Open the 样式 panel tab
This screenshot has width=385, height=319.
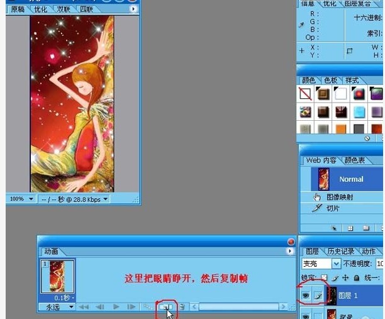click(352, 80)
